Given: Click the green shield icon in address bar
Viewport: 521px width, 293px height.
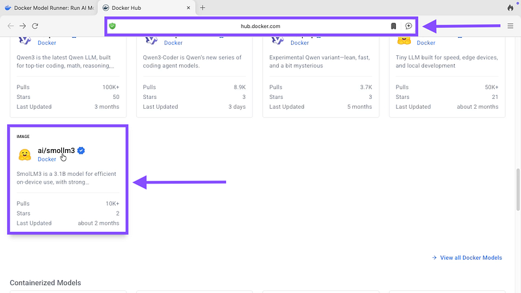Looking at the screenshot, I should (x=113, y=26).
